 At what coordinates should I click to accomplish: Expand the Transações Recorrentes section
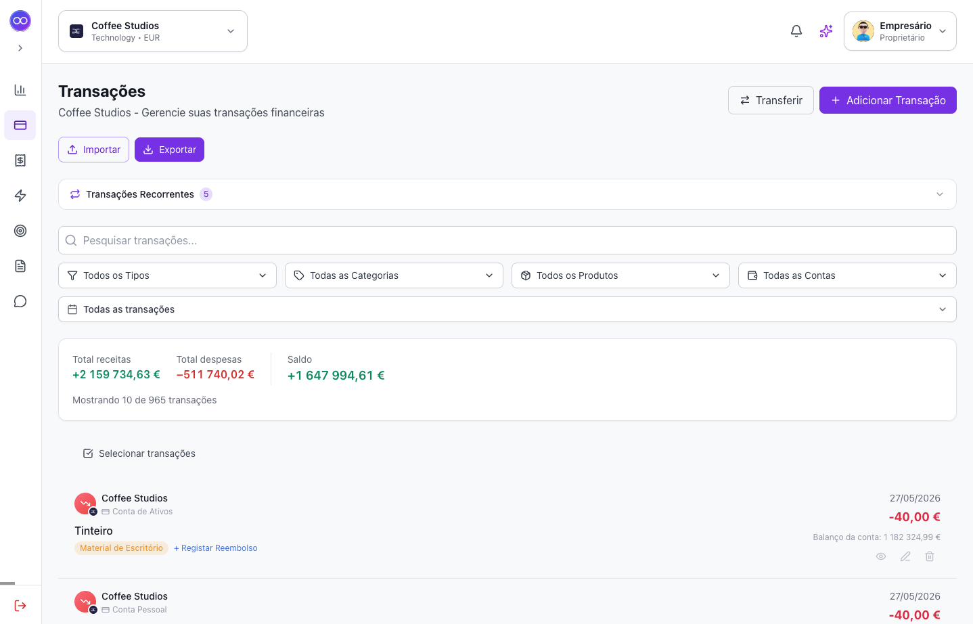(507, 194)
